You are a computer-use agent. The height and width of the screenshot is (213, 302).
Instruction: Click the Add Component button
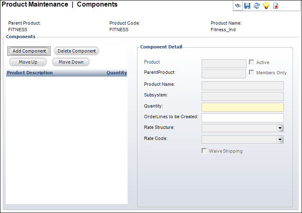point(29,51)
